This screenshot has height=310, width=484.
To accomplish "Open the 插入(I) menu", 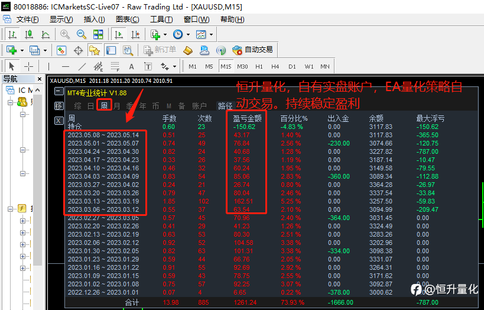I will point(94,20).
